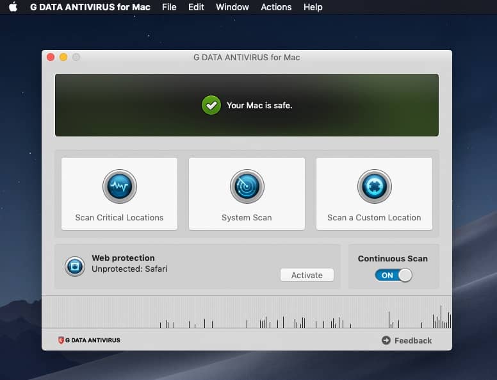Click the Feedback arrow icon
497x380 pixels.
(386, 340)
